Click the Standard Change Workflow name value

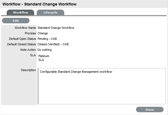point(56,28)
